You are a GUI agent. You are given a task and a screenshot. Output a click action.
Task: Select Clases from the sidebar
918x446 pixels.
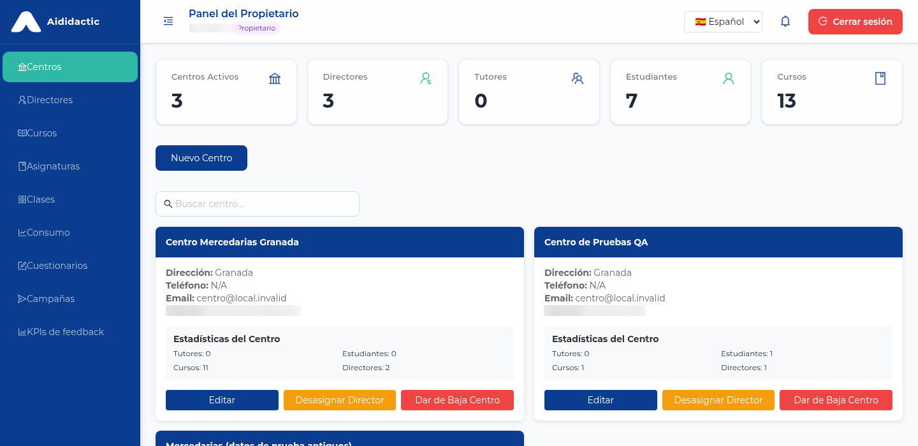coord(70,199)
